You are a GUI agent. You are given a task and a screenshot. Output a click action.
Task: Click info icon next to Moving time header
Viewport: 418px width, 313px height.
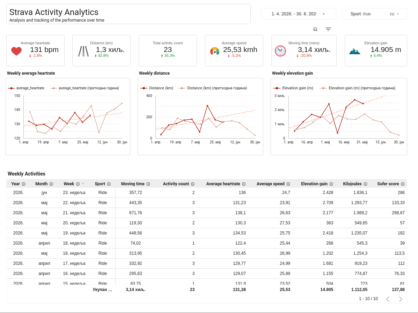coord(148,184)
